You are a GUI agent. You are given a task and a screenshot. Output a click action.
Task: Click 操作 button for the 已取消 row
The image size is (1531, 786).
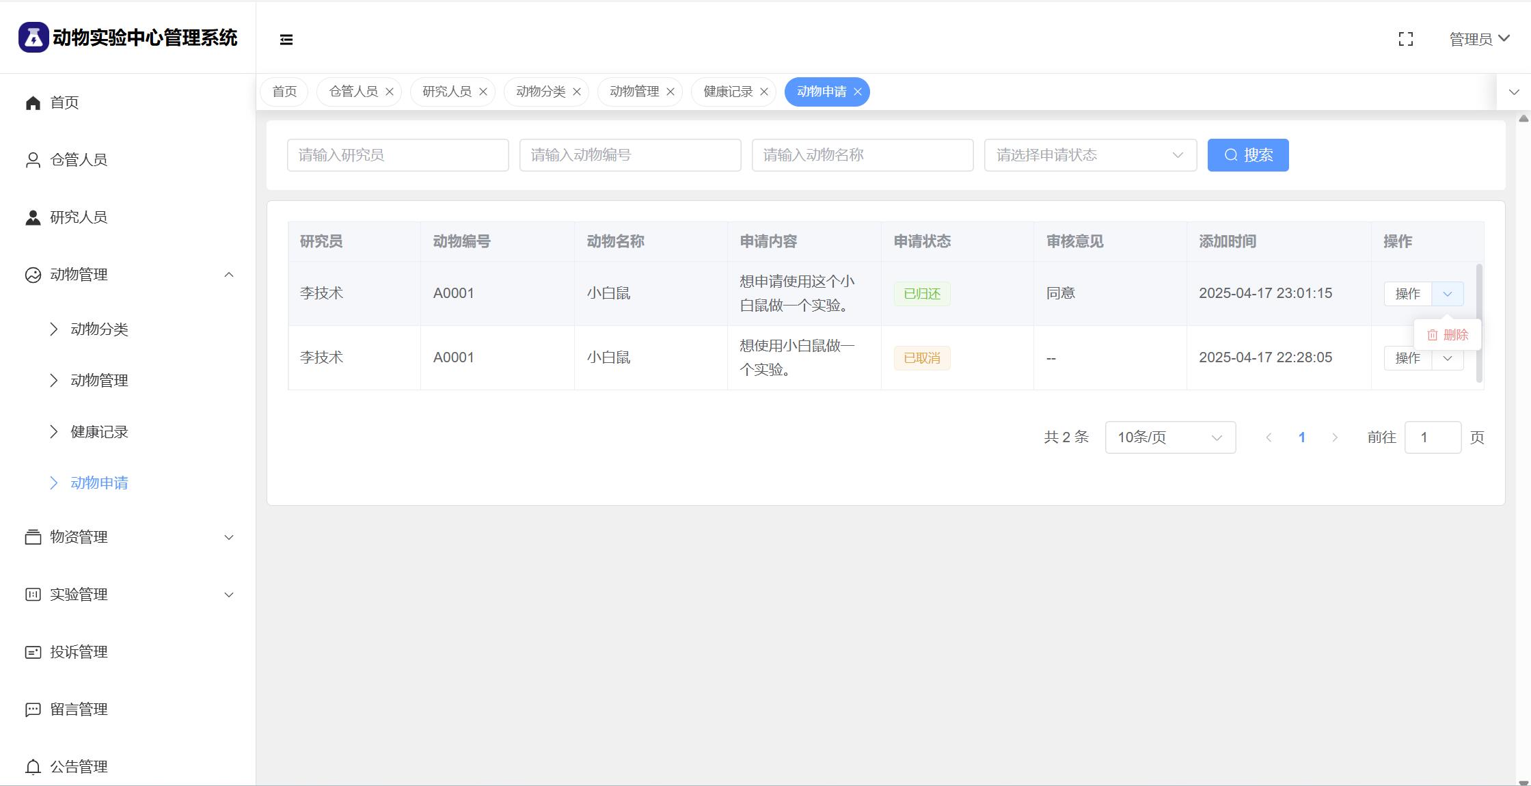(x=1407, y=358)
